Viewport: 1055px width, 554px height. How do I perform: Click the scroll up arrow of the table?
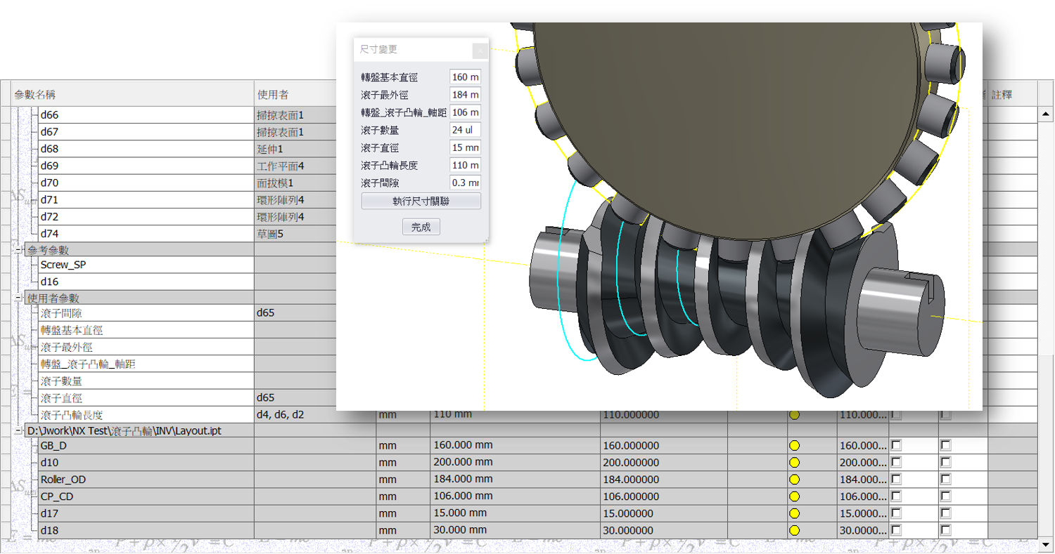point(1045,114)
